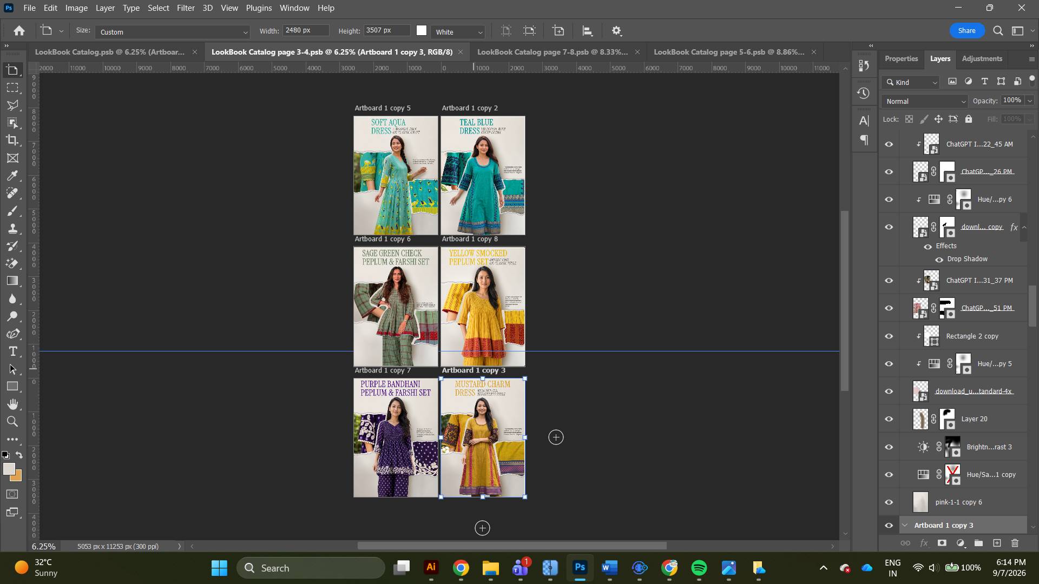
Task: Select the Zoom tool in toolbar
Action: (x=12, y=421)
